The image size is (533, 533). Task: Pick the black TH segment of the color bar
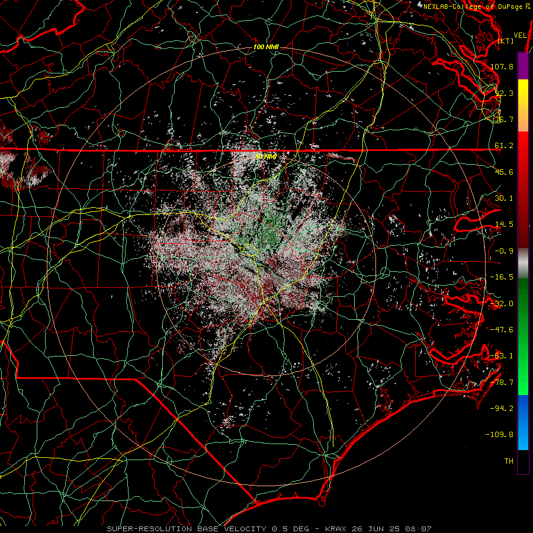click(x=523, y=461)
